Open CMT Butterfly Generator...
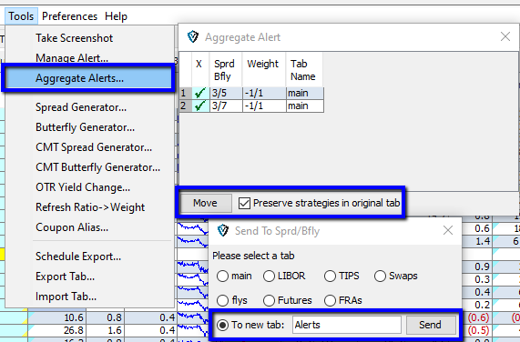The width and height of the screenshot is (520, 342). coord(97,167)
